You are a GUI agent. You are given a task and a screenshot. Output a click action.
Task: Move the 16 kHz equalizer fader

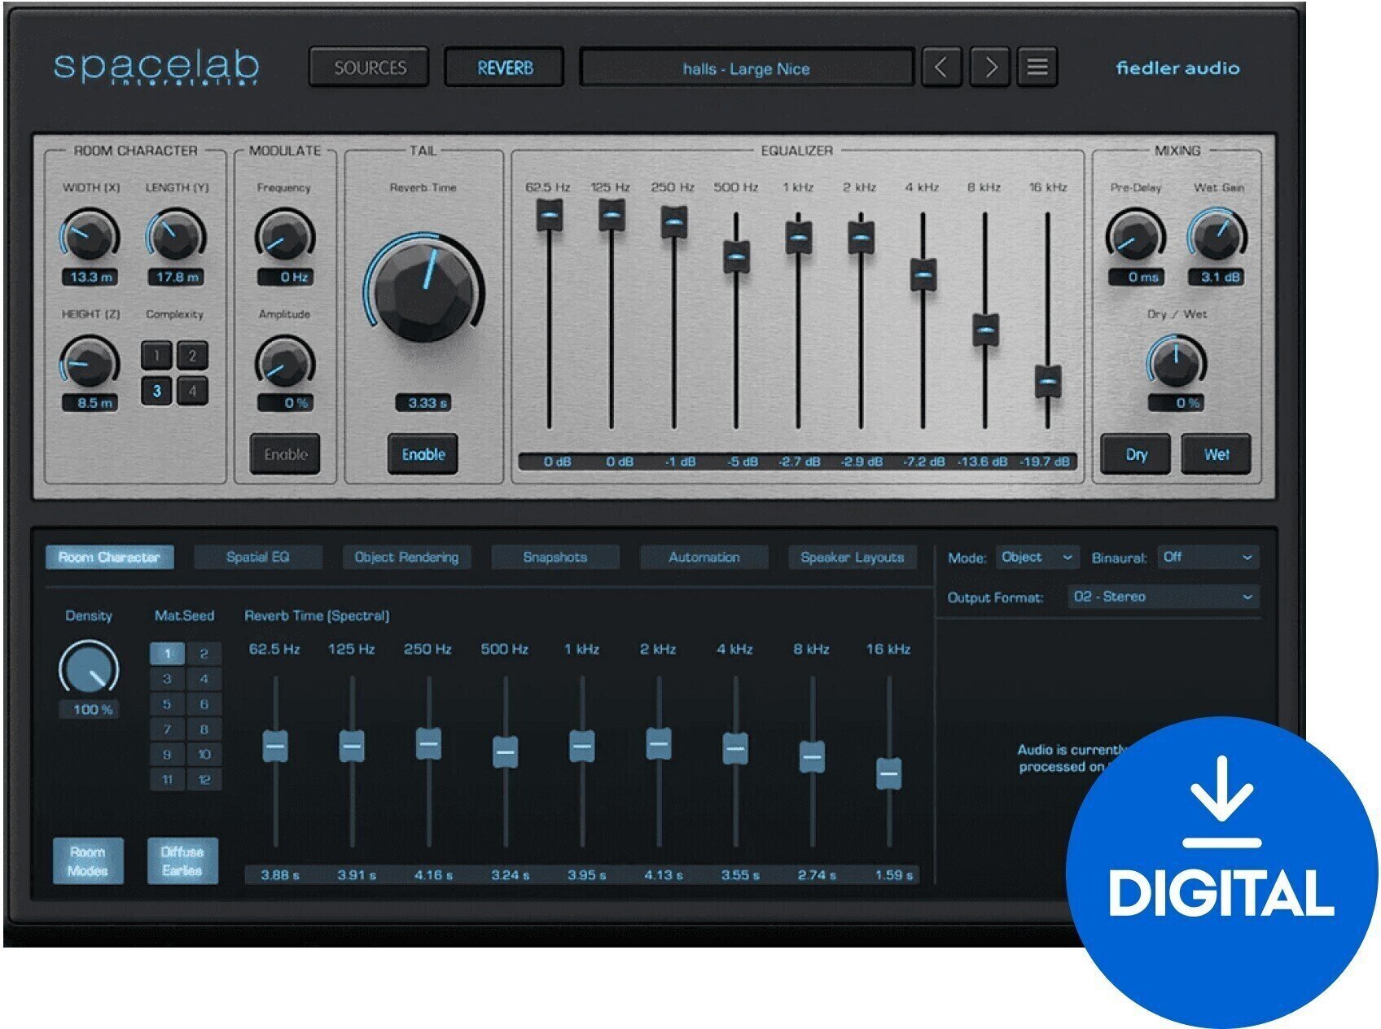[1047, 379]
